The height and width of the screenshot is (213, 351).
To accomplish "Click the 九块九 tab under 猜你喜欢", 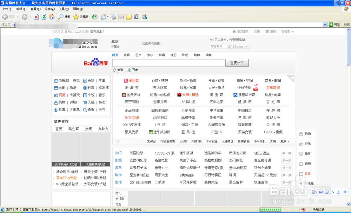I will click(103, 129).
